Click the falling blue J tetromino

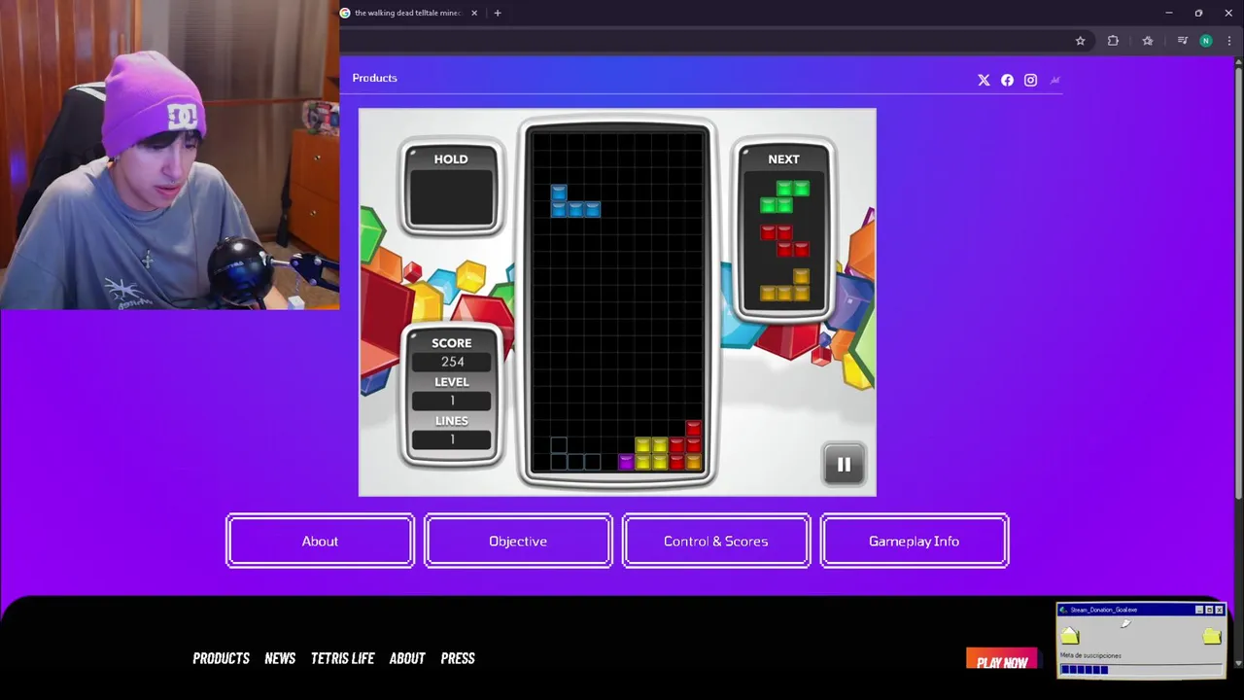click(575, 200)
